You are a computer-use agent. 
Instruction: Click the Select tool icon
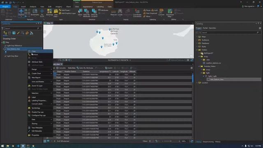(80, 12)
